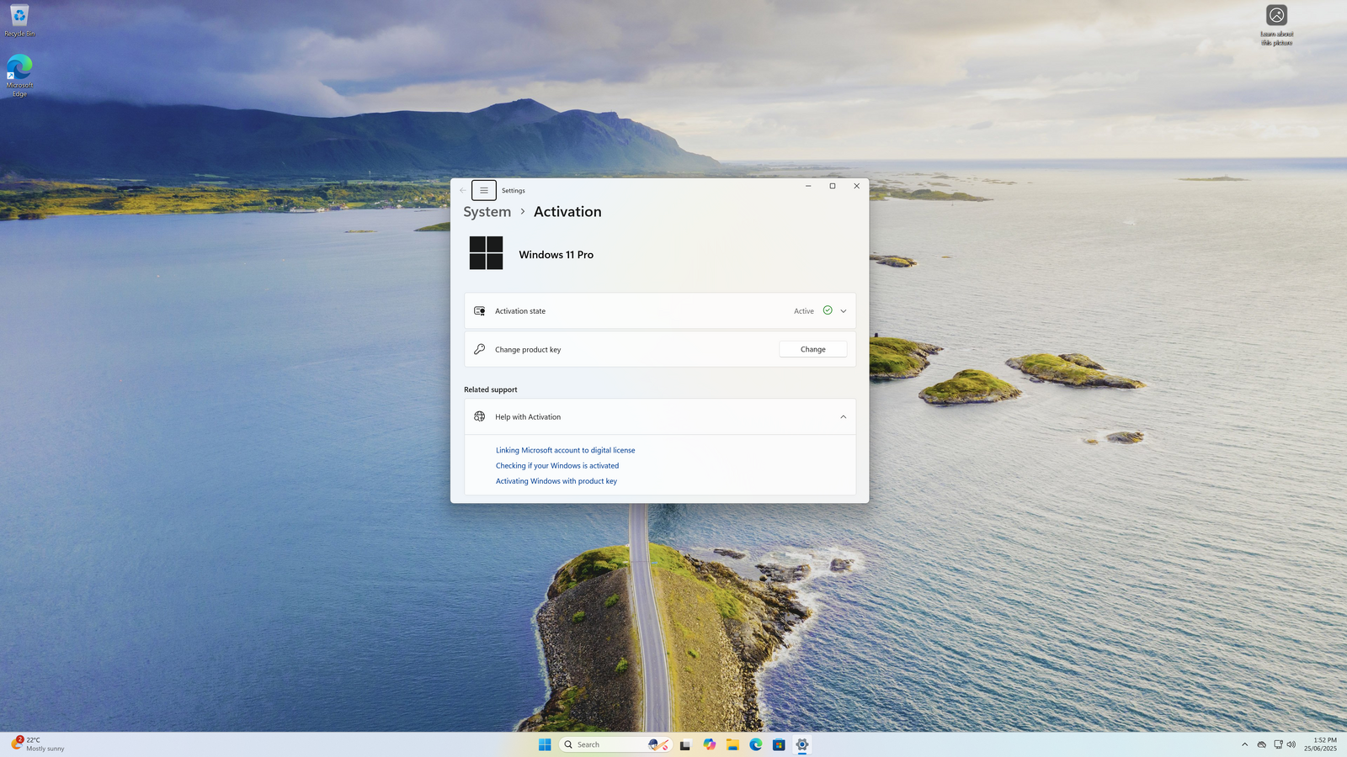Close the Settings window
The height and width of the screenshot is (757, 1347).
(x=857, y=186)
